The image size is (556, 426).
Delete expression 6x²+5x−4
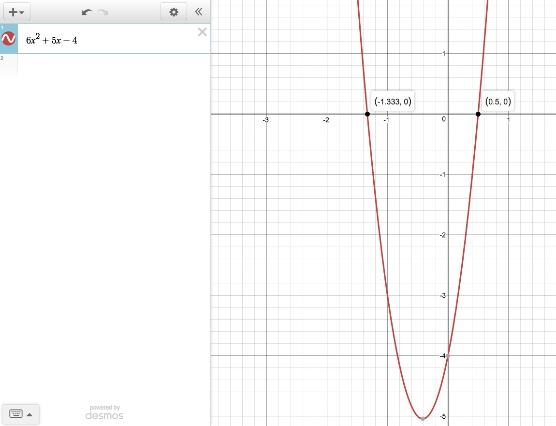point(202,32)
